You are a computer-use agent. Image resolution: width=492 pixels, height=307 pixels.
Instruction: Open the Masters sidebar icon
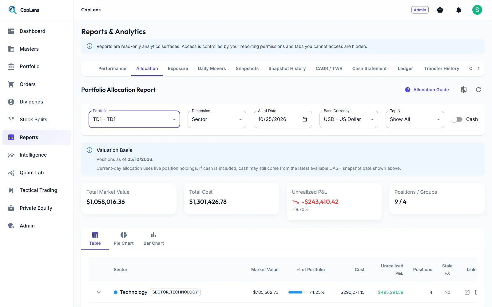click(11, 49)
